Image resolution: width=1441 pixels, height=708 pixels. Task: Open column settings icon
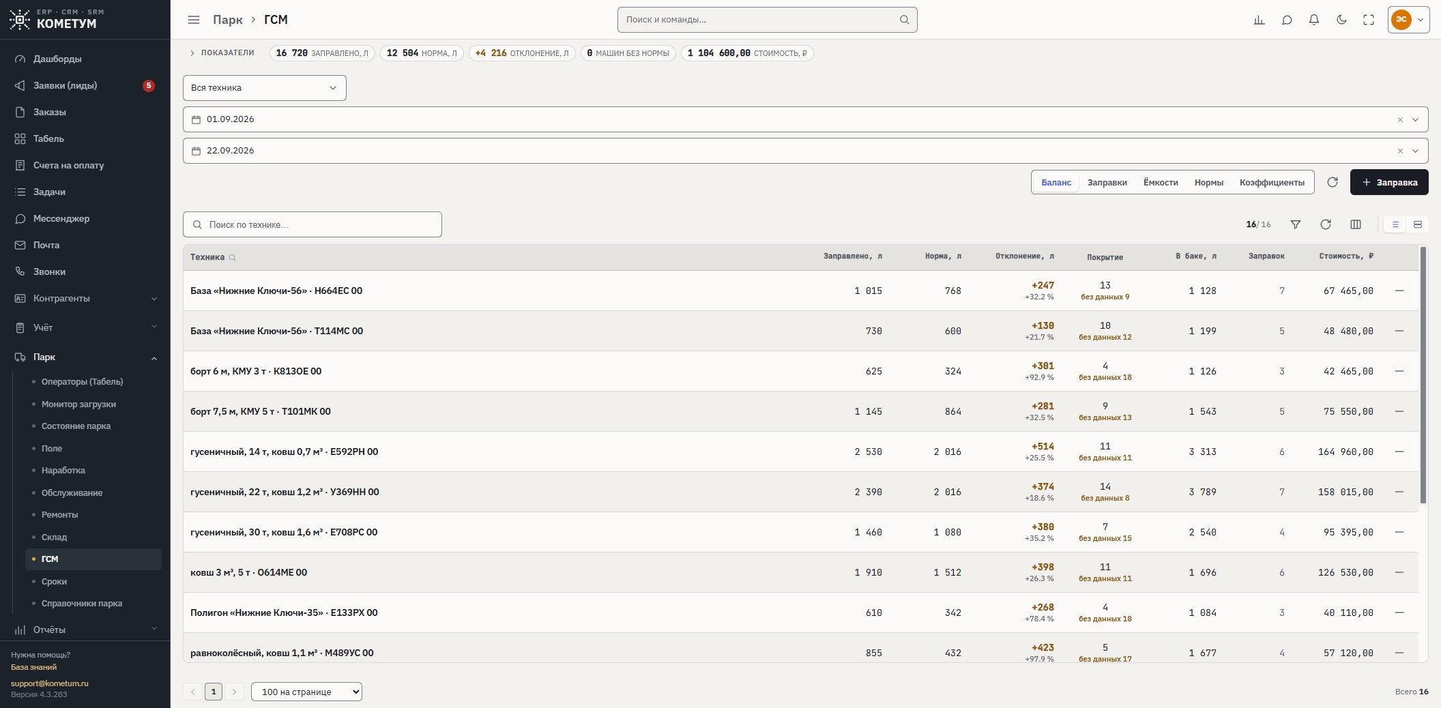[x=1356, y=224]
